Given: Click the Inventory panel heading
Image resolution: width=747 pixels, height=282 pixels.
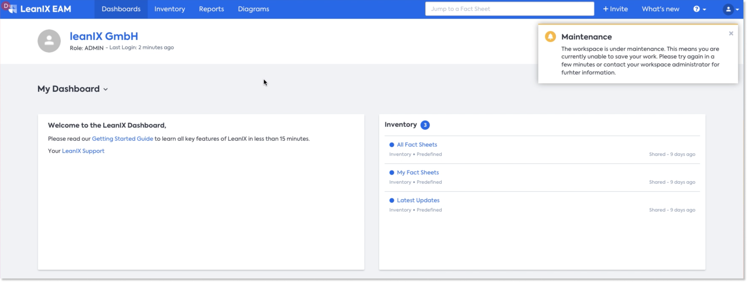Looking at the screenshot, I should 401,125.
